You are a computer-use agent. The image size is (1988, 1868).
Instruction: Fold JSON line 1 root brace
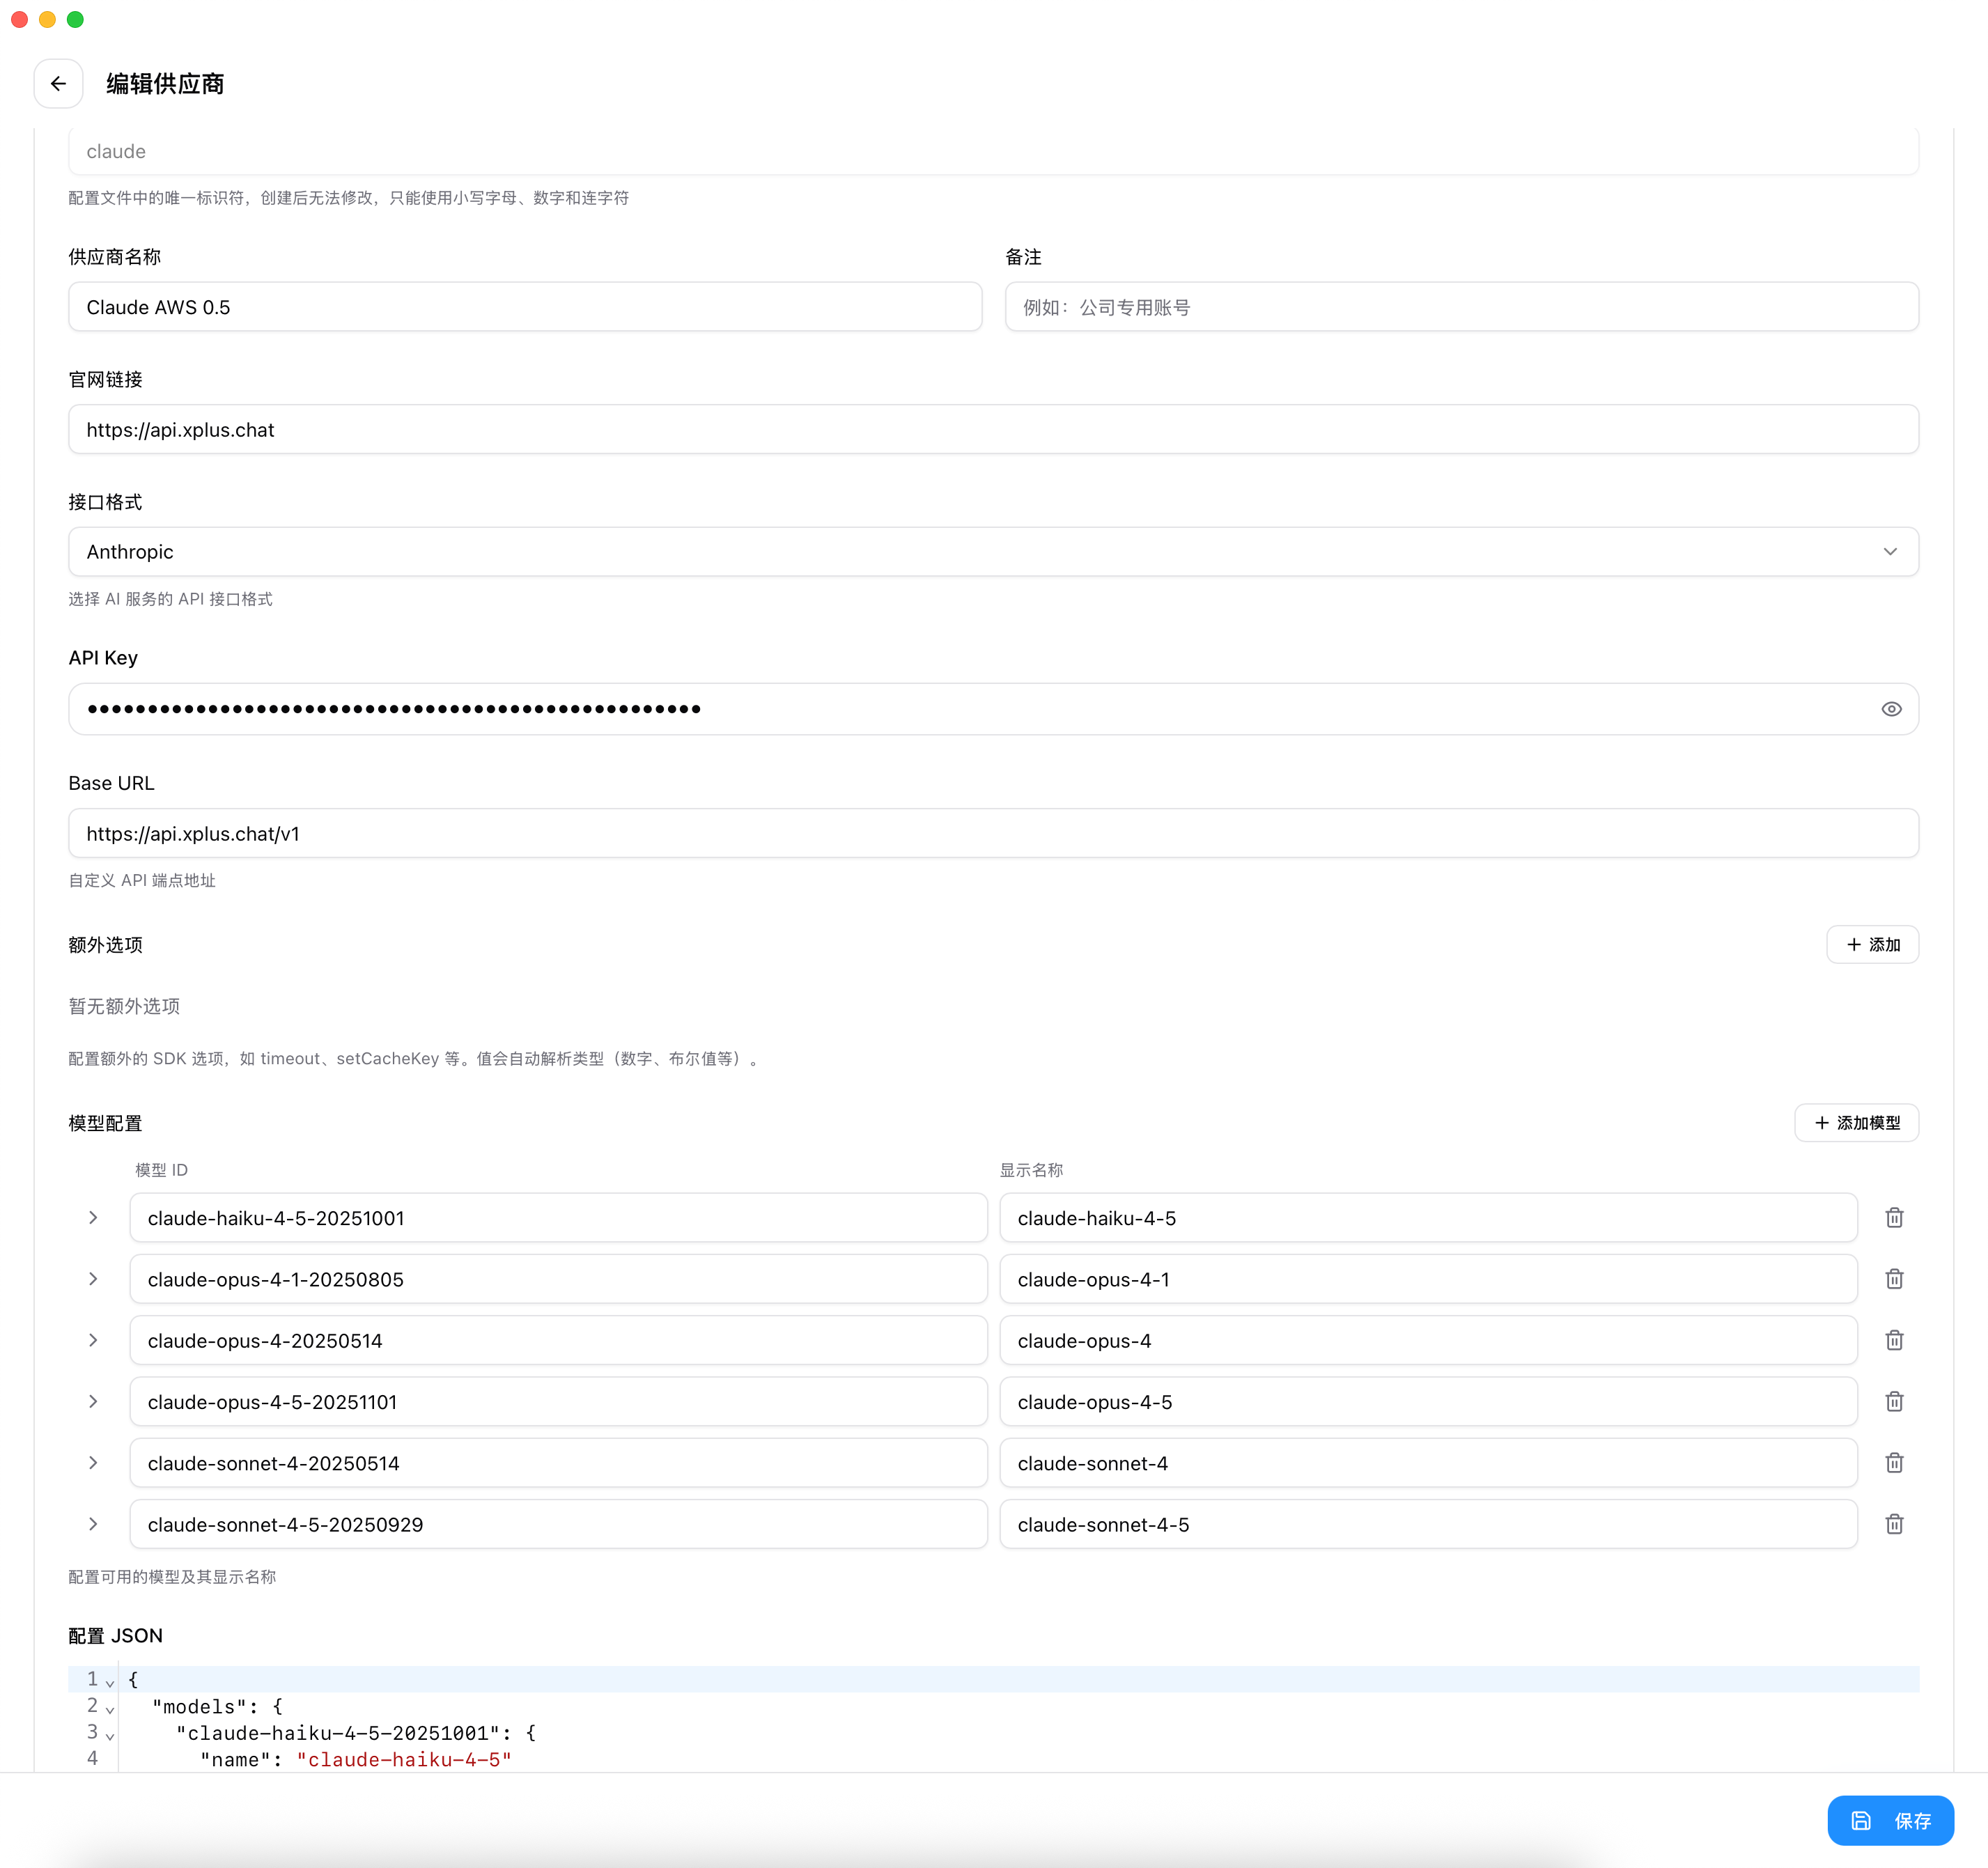click(110, 1682)
